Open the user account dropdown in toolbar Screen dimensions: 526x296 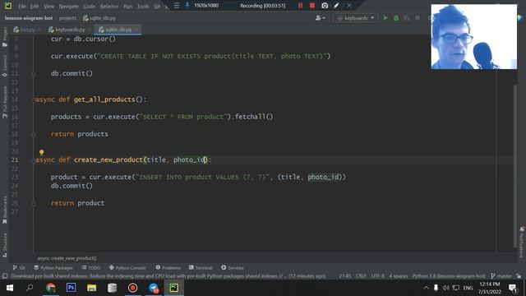[x=320, y=18]
